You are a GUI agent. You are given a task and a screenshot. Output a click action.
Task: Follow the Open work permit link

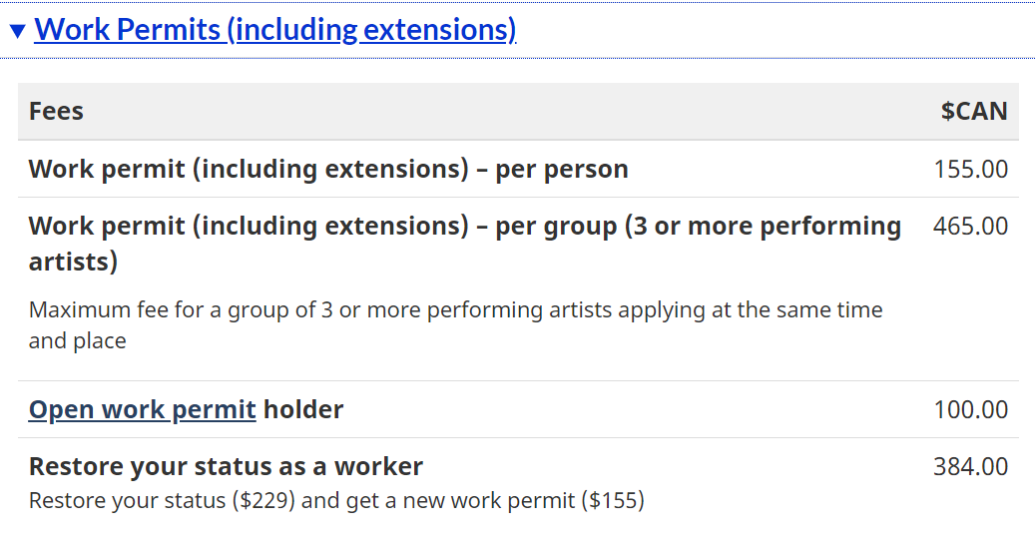pos(142,409)
